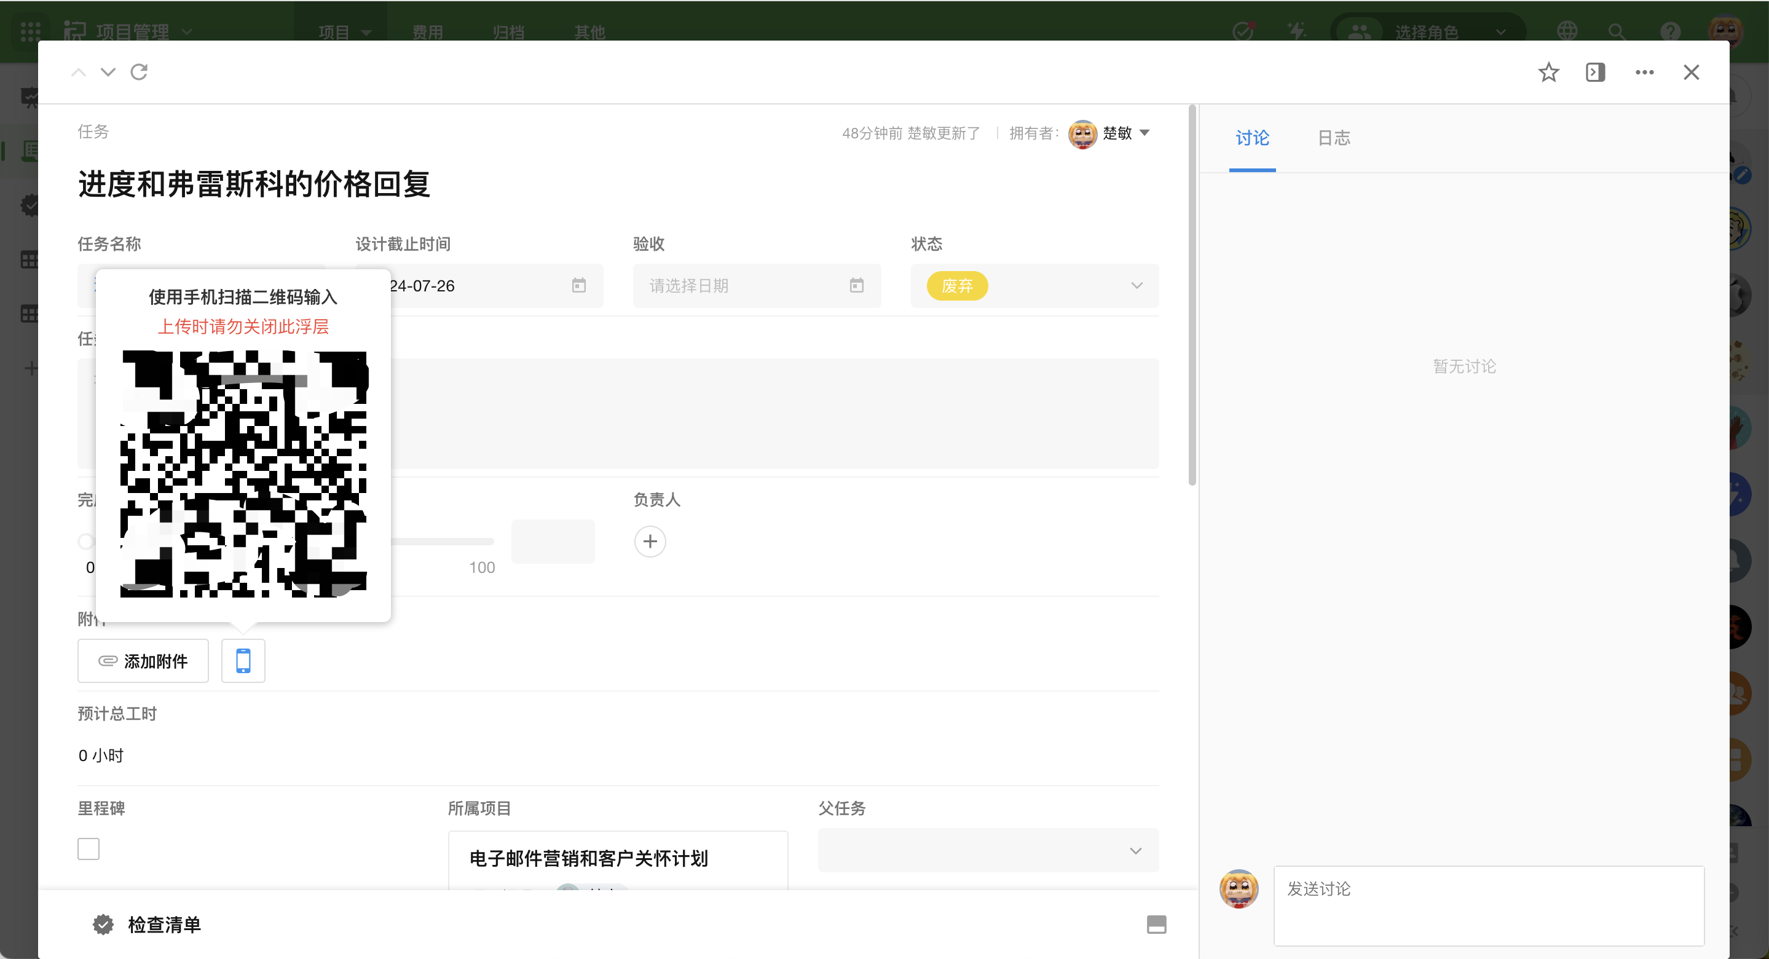1769x959 pixels.
Task: Toggle the 里程碑 checkbox
Action: (x=89, y=849)
